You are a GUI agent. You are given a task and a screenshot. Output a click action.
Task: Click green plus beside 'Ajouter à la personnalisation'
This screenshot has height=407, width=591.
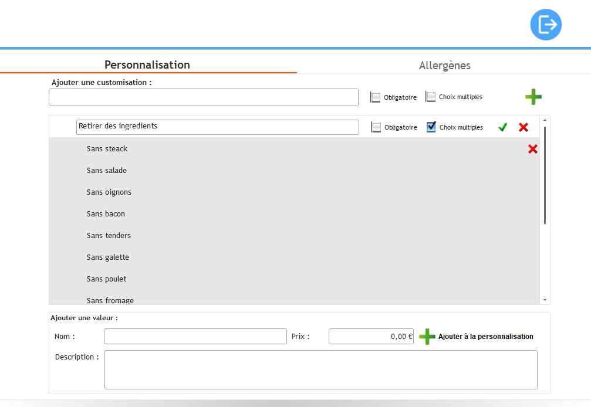pos(427,337)
